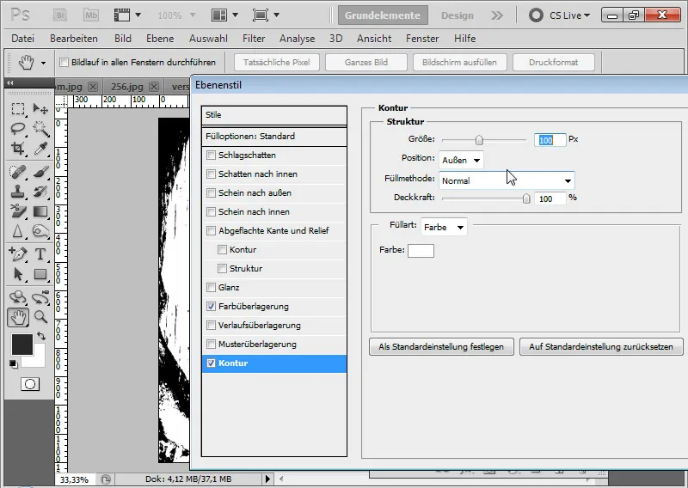This screenshot has height=488, width=688.
Task: Launch Mini Bridge from top bar
Action: [91, 15]
